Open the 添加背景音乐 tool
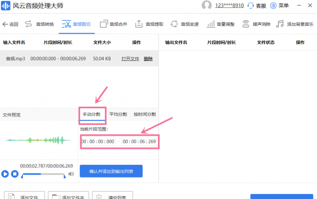Image resolution: width=317 pixels, height=199 pixels. (295, 24)
